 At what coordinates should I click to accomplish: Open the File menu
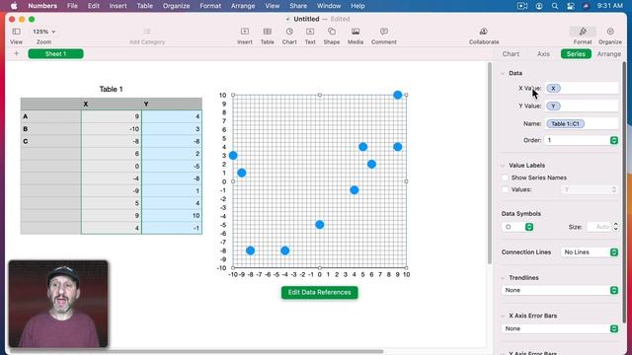point(72,6)
